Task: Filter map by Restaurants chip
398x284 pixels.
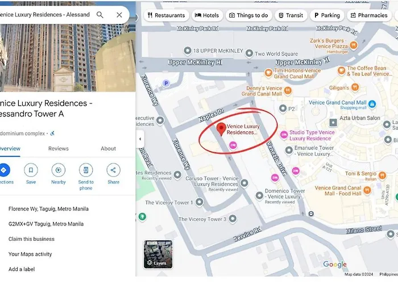Action: click(x=167, y=15)
